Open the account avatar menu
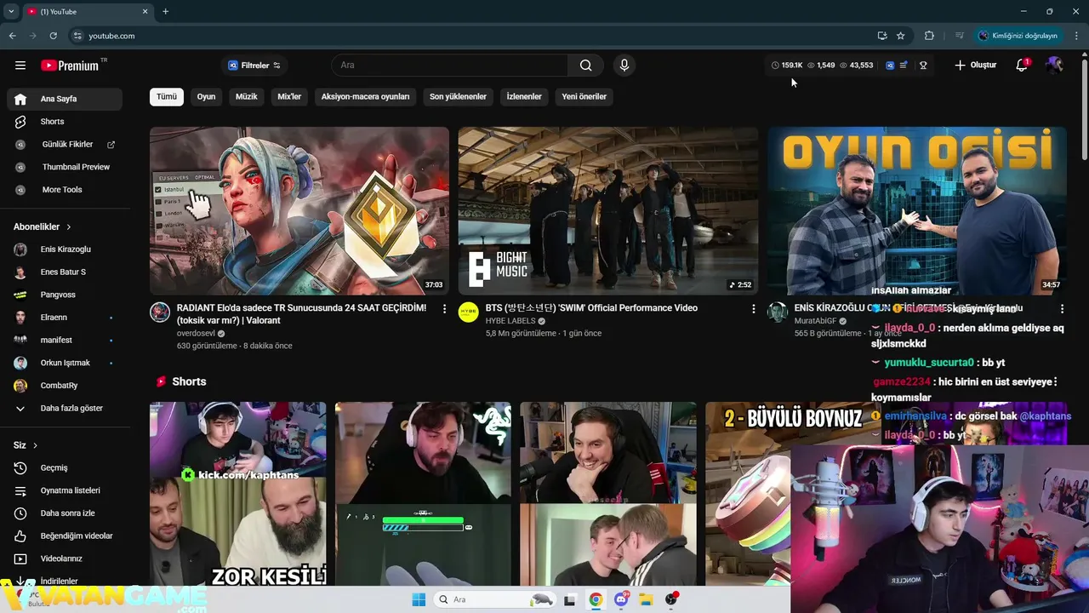This screenshot has height=613, width=1089. click(x=1054, y=66)
